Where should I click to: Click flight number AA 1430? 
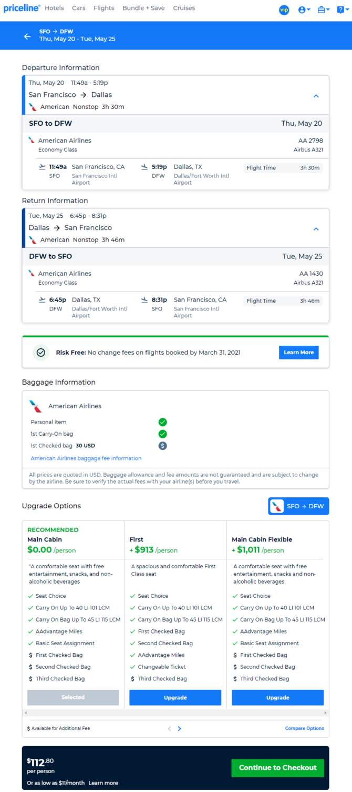coord(311,274)
